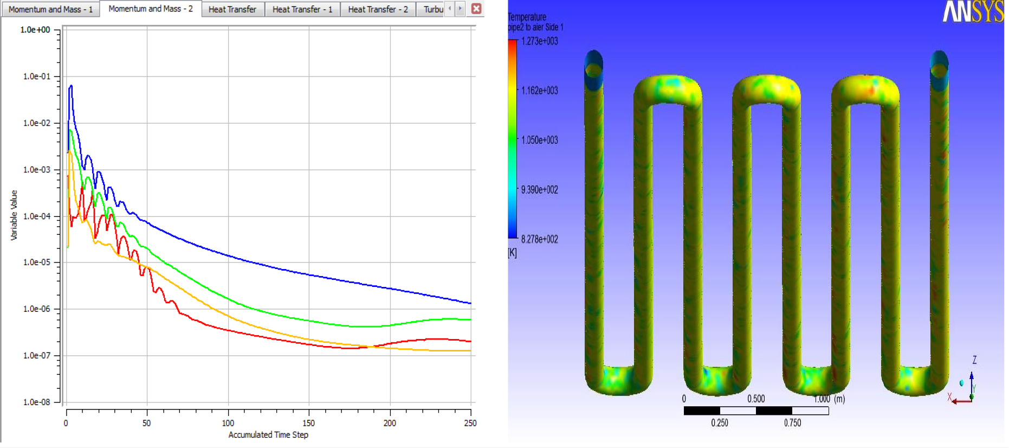
Task: Click the ANSYS logo
Action: pos(973,11)
